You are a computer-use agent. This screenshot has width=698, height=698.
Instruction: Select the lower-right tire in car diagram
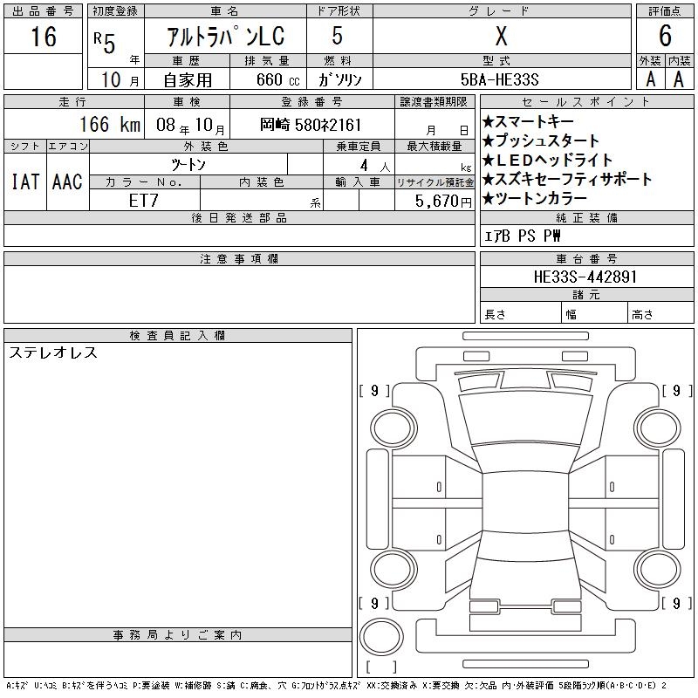tap(651, 567)
